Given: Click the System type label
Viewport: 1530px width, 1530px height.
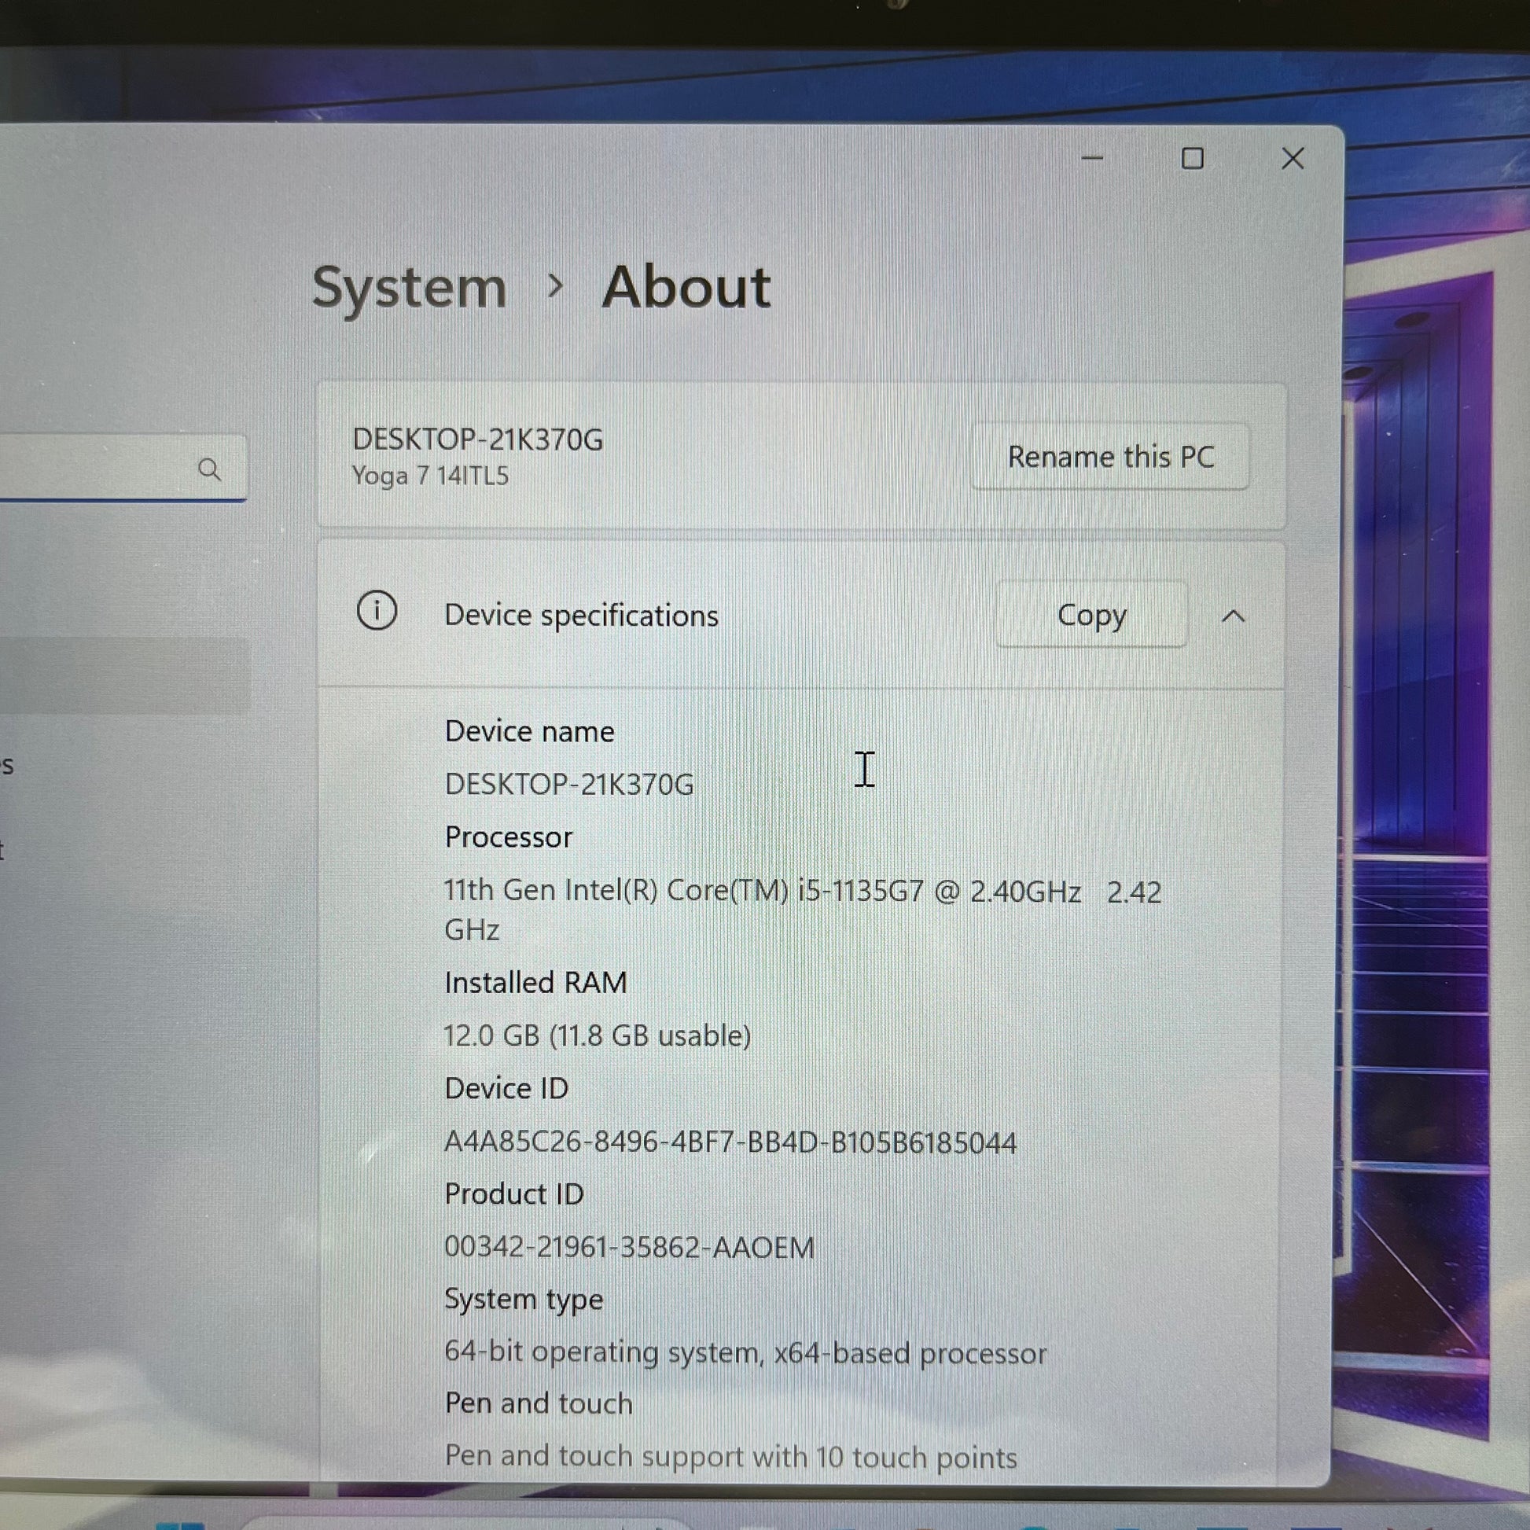Looking at the screenshot, I should point(524,1300).
